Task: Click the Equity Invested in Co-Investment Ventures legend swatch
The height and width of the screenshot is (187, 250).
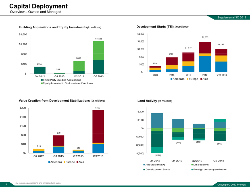Action: [42, 83]
